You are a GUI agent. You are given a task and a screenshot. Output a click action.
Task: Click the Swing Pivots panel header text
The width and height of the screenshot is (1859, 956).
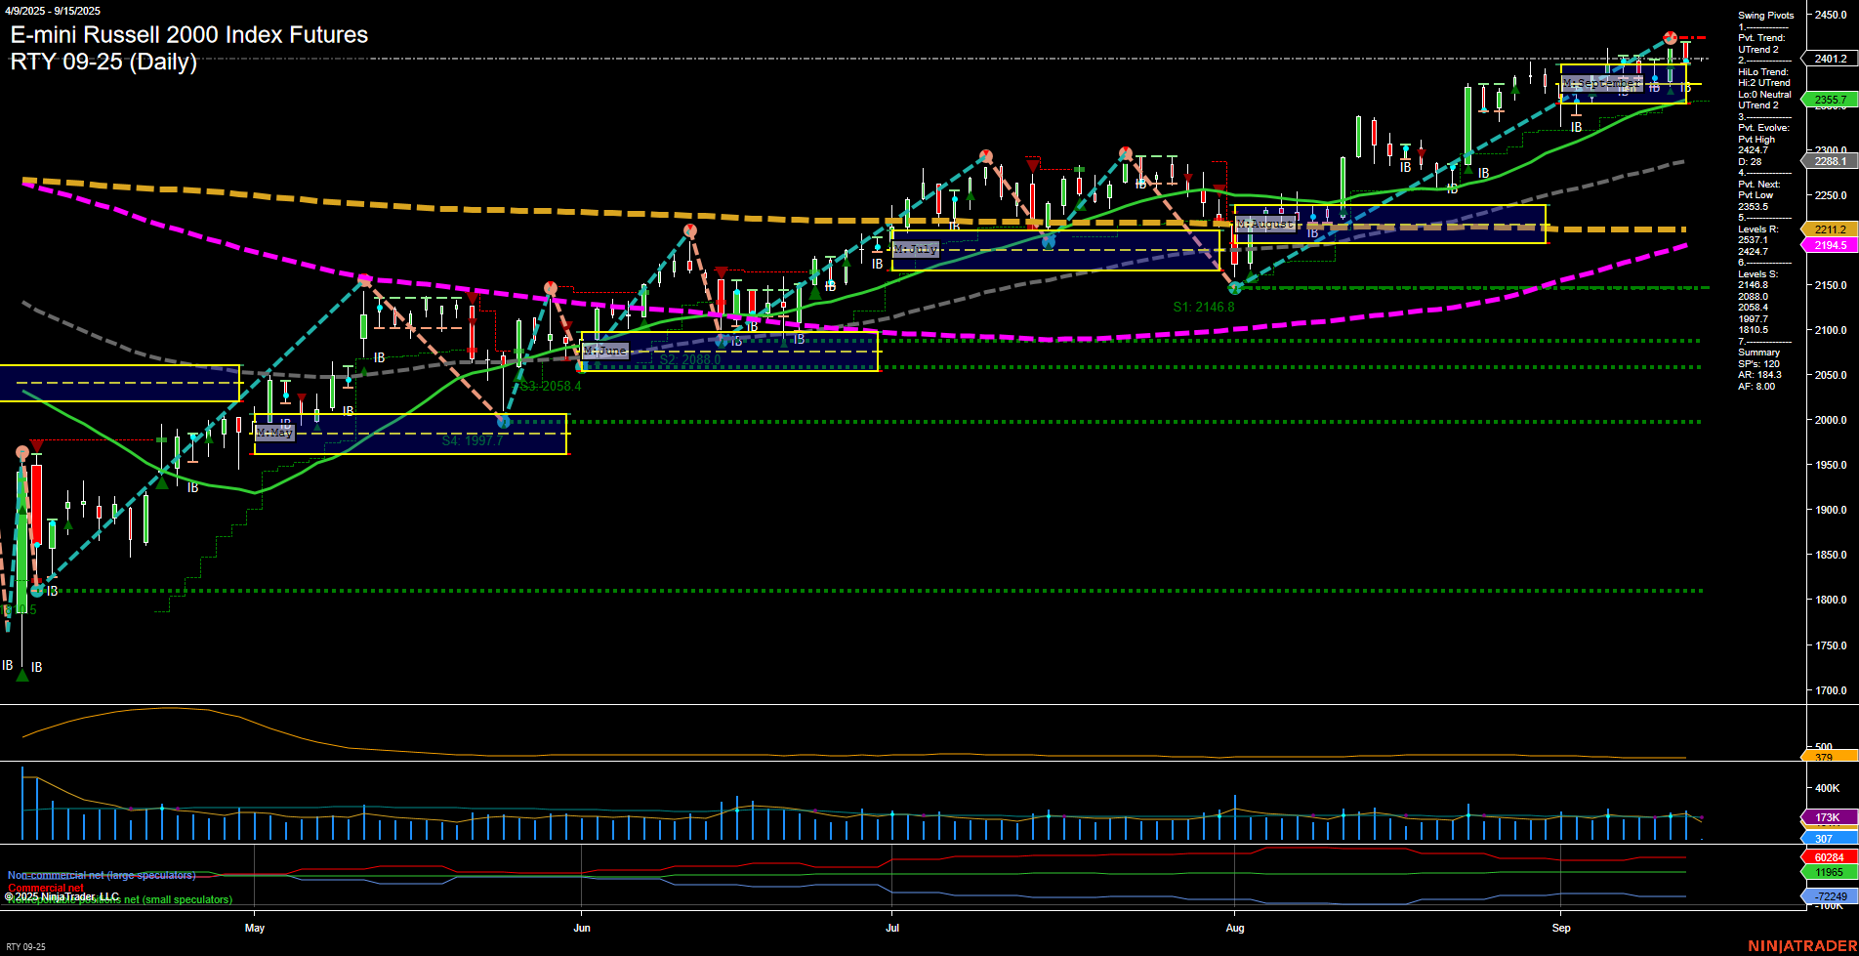(x=1764, y=15)
